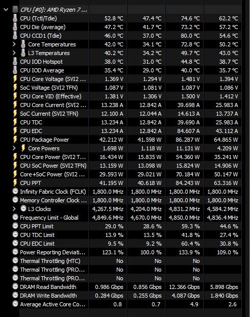The height and width of the screenshot is (317, 250).
Task: Click lightning icon next to CPU PPT
Action: 15,183
